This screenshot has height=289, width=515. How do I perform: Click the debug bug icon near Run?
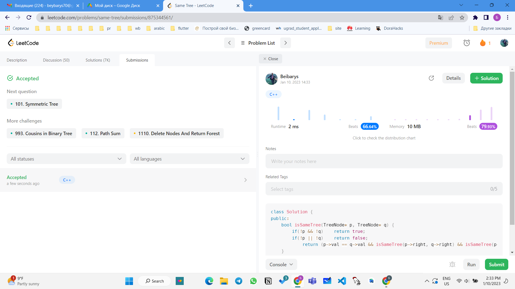click(x=452, y=264)
